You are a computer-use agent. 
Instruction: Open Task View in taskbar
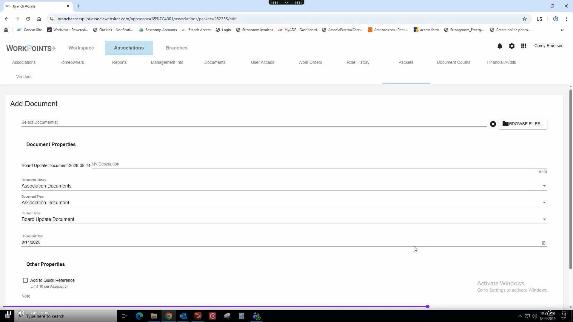tap(124, 316)
